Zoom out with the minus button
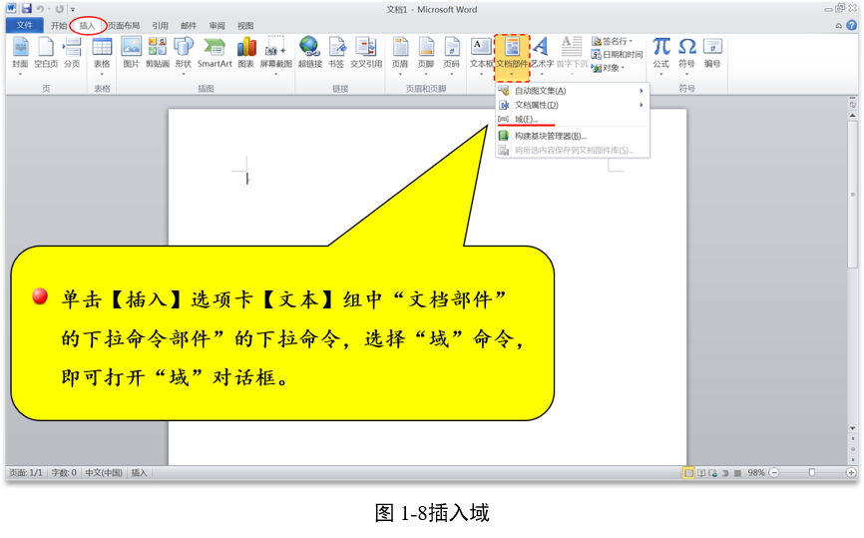The width and height of the screenshot is (864, 538). click(x=774, y=473)
